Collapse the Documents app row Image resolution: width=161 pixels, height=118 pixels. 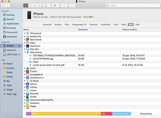(x=25, y=52)
